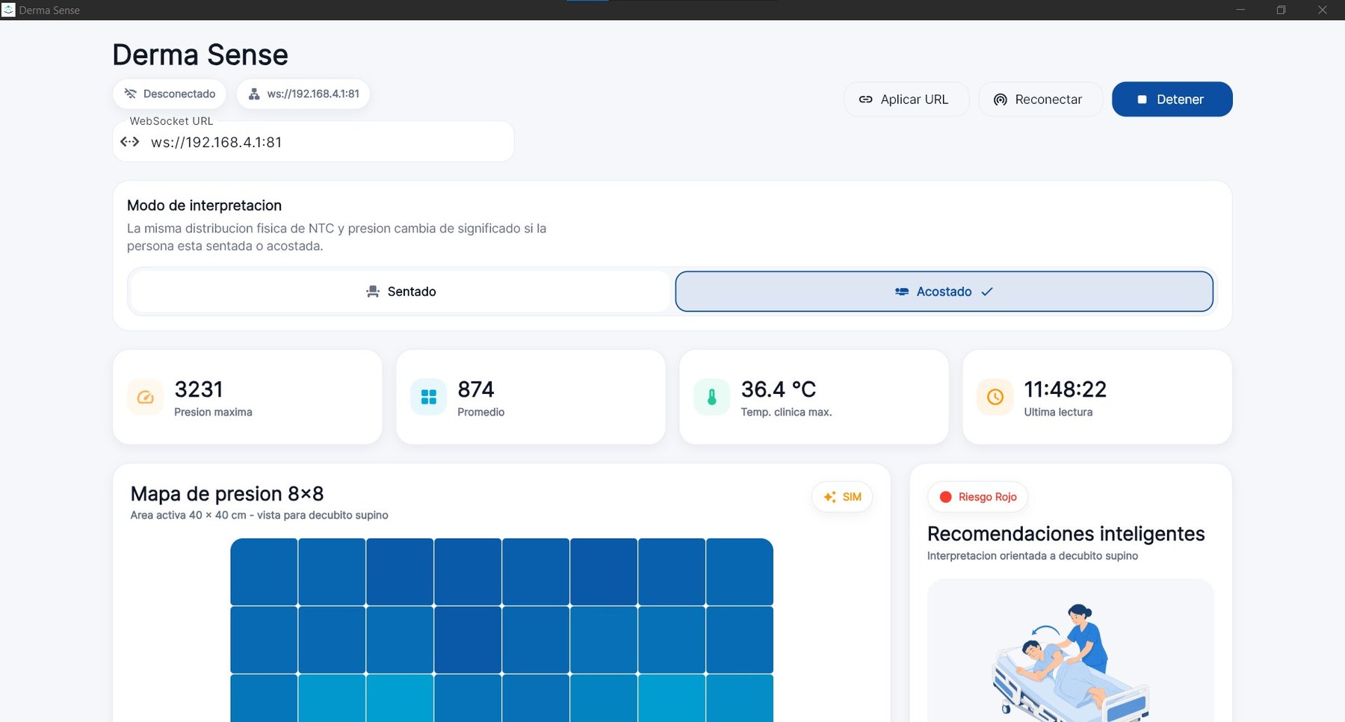Click the darkest cell in second map row
The image size is (1345, 722).
click(468, 640)
